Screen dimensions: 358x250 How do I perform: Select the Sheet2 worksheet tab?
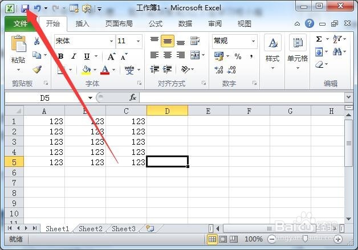click(x=91, y=228)
